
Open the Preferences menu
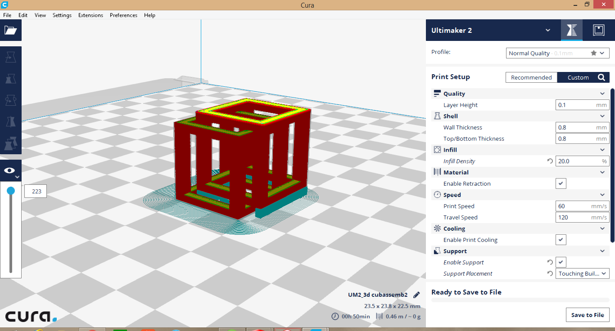click(x=123, y=15)
